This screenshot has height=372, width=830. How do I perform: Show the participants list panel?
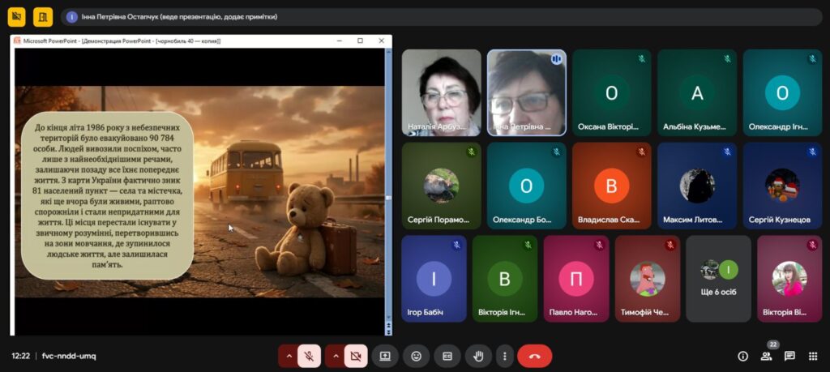(x=766, y=356)
